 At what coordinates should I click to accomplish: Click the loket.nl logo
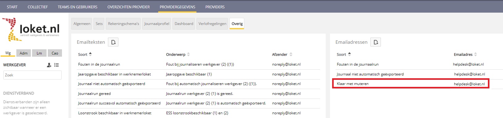31,30
